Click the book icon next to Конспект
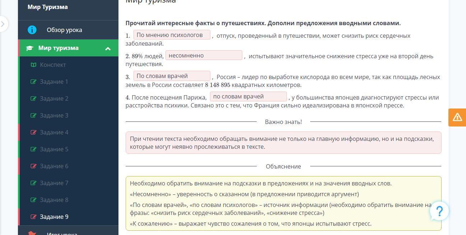The width and height of the screenshot is (466, 235). point(33,65)
